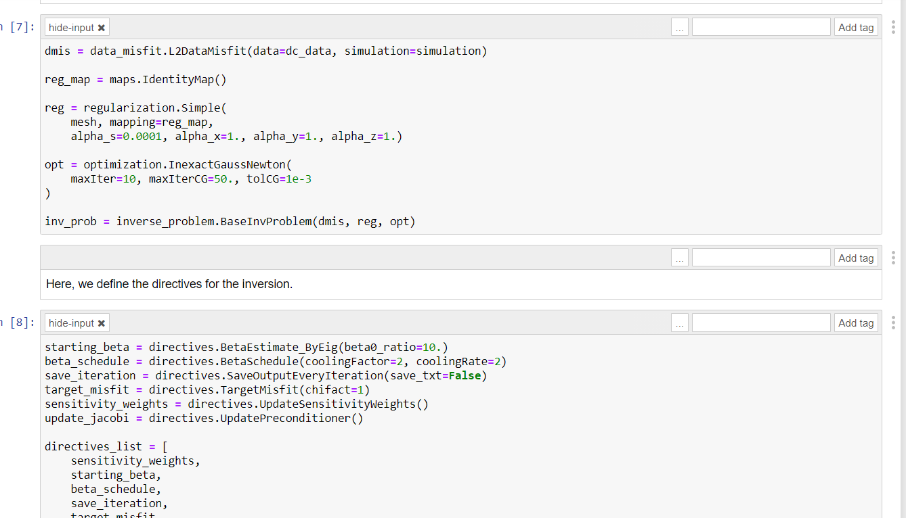
Task: Click the vertical dots handle beside cell 8
Action: (x=894, y=323)
